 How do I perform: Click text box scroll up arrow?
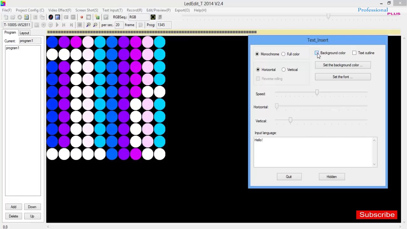click(x=375, y=140)
